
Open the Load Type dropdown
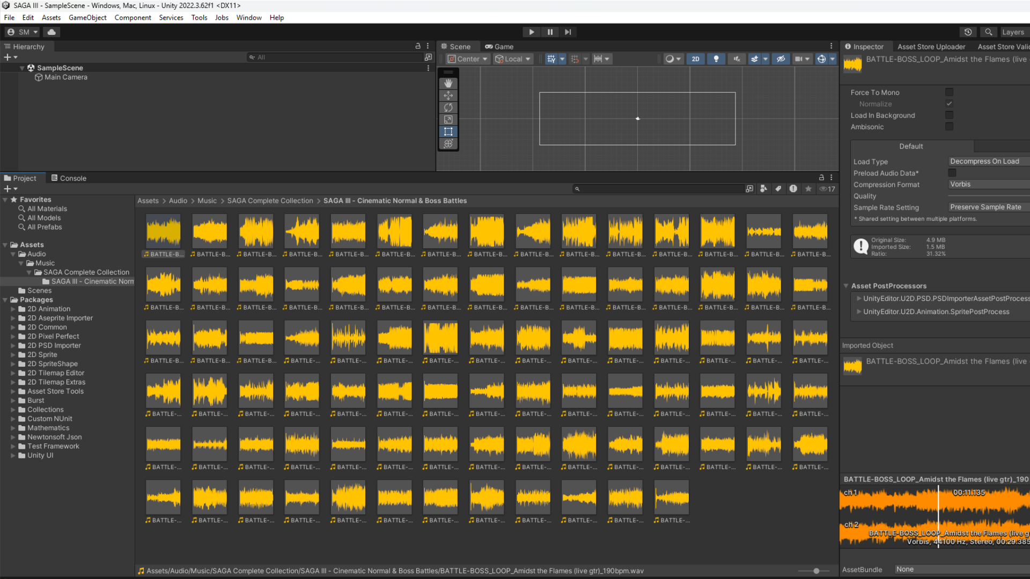pyautogui.click(x=987, y=161)
